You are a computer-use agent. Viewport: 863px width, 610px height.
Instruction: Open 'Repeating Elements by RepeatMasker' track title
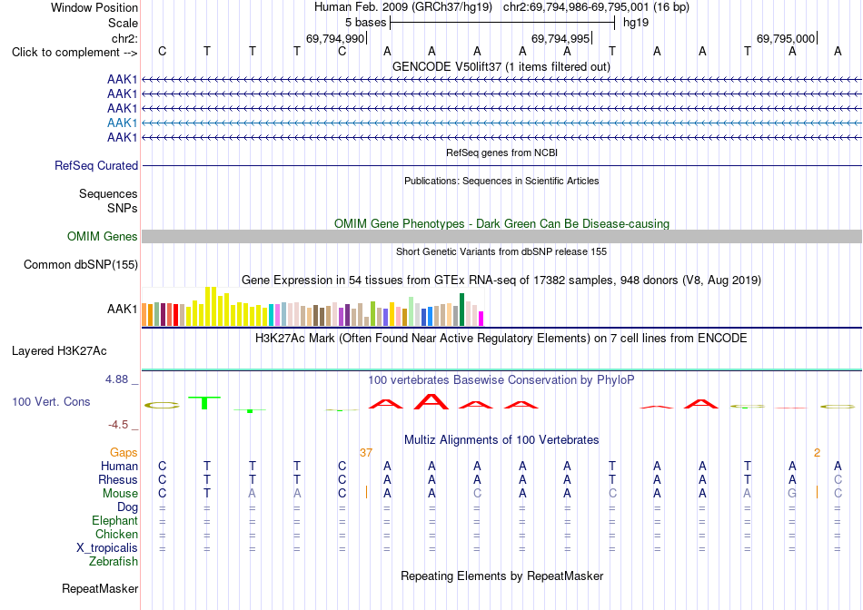click(501, 576)
